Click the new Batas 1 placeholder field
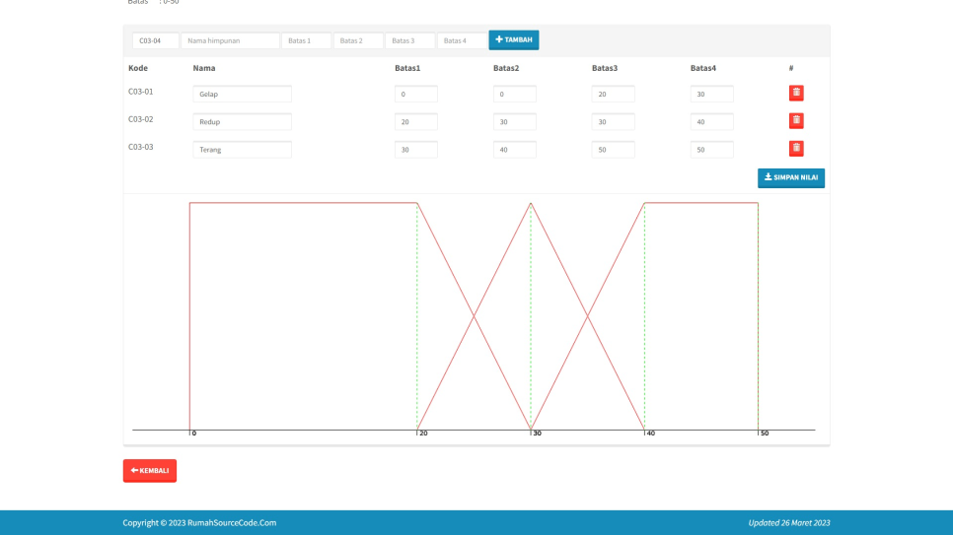Viewport: 953px width, 535px height. pos(306,41)
